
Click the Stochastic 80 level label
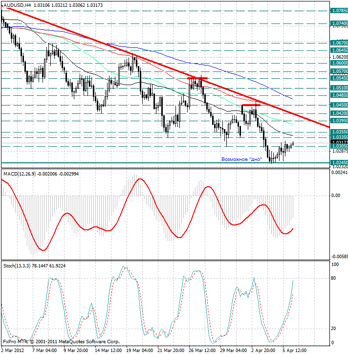[x=333, y=278]
